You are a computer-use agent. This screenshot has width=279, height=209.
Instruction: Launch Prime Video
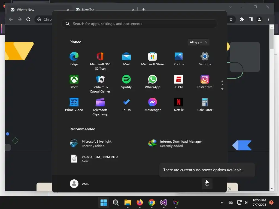click(x=74, y=105)
